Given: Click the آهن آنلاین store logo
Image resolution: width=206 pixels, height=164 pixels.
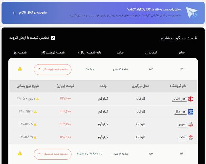Looking at the screenshot, I should point(190,99).
